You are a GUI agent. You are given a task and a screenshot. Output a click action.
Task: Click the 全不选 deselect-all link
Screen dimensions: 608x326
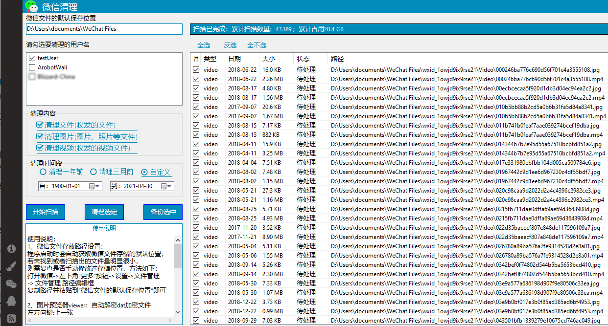pos(257,45)
